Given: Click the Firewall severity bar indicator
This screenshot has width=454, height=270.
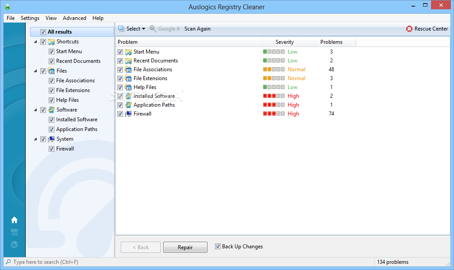Looking at the screenshot, I should pos(273,114).
